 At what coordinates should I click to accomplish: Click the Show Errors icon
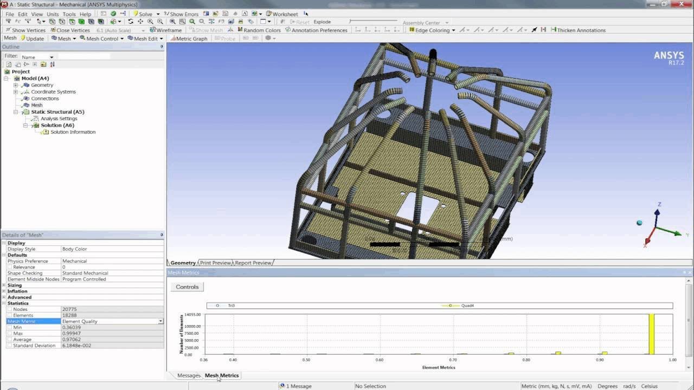(166, 14)
